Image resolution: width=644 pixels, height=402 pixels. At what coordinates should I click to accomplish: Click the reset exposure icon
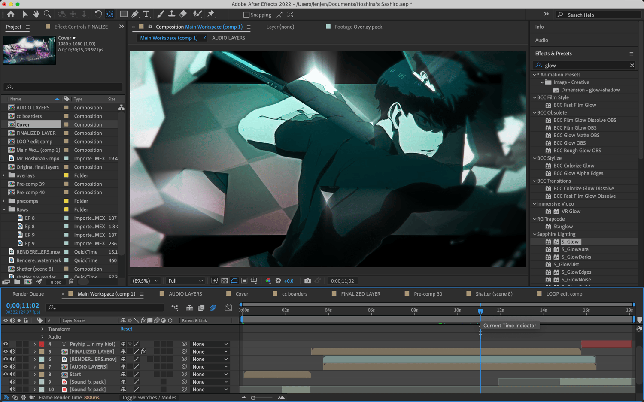pyautogui.click(x=278, y=281)
